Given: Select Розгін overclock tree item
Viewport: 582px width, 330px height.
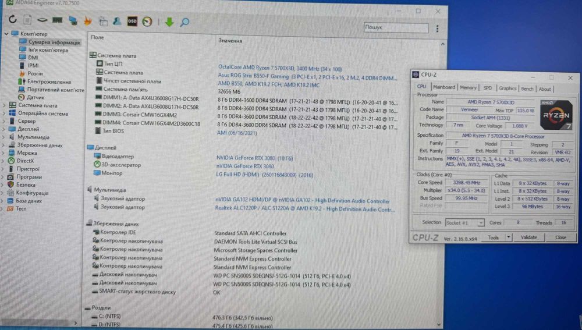Looking at the screenshot, I should (x=36, y=73).
